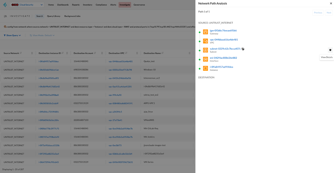Viewport: 334px width, 173px height.
Task: Open interface link eni-042f4ac808e26e882
Action: tap(223, 58)
